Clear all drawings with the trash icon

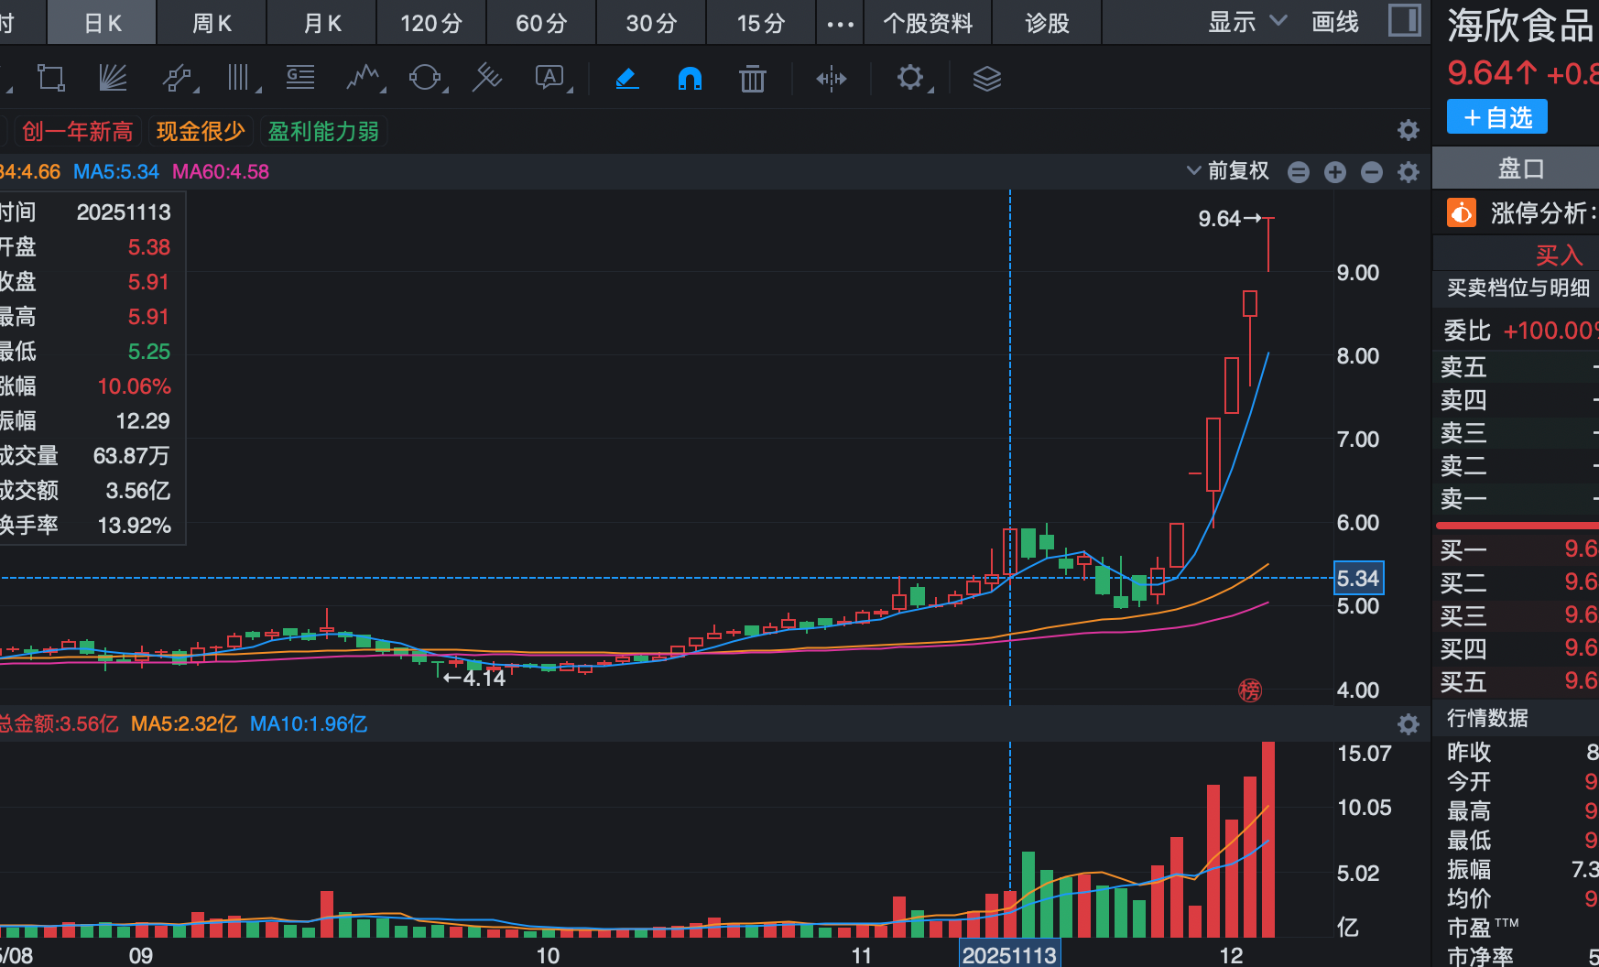752,79
